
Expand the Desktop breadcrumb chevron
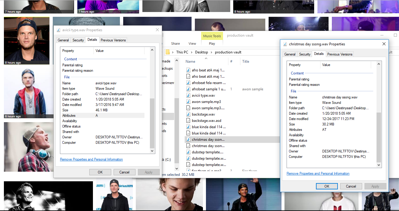click(211, 52)
